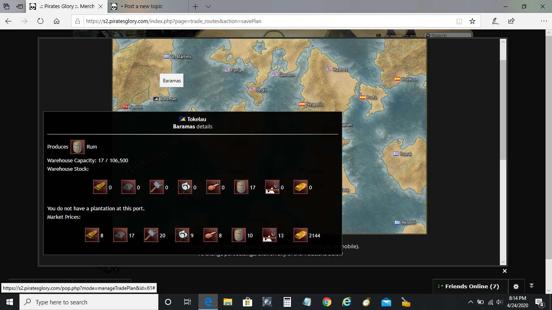Click the Baramas port flag marker on the map

point(156,98)
